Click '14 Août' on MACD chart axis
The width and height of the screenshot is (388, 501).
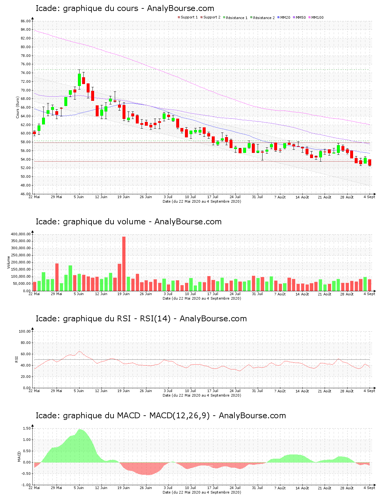click(302, 488)
